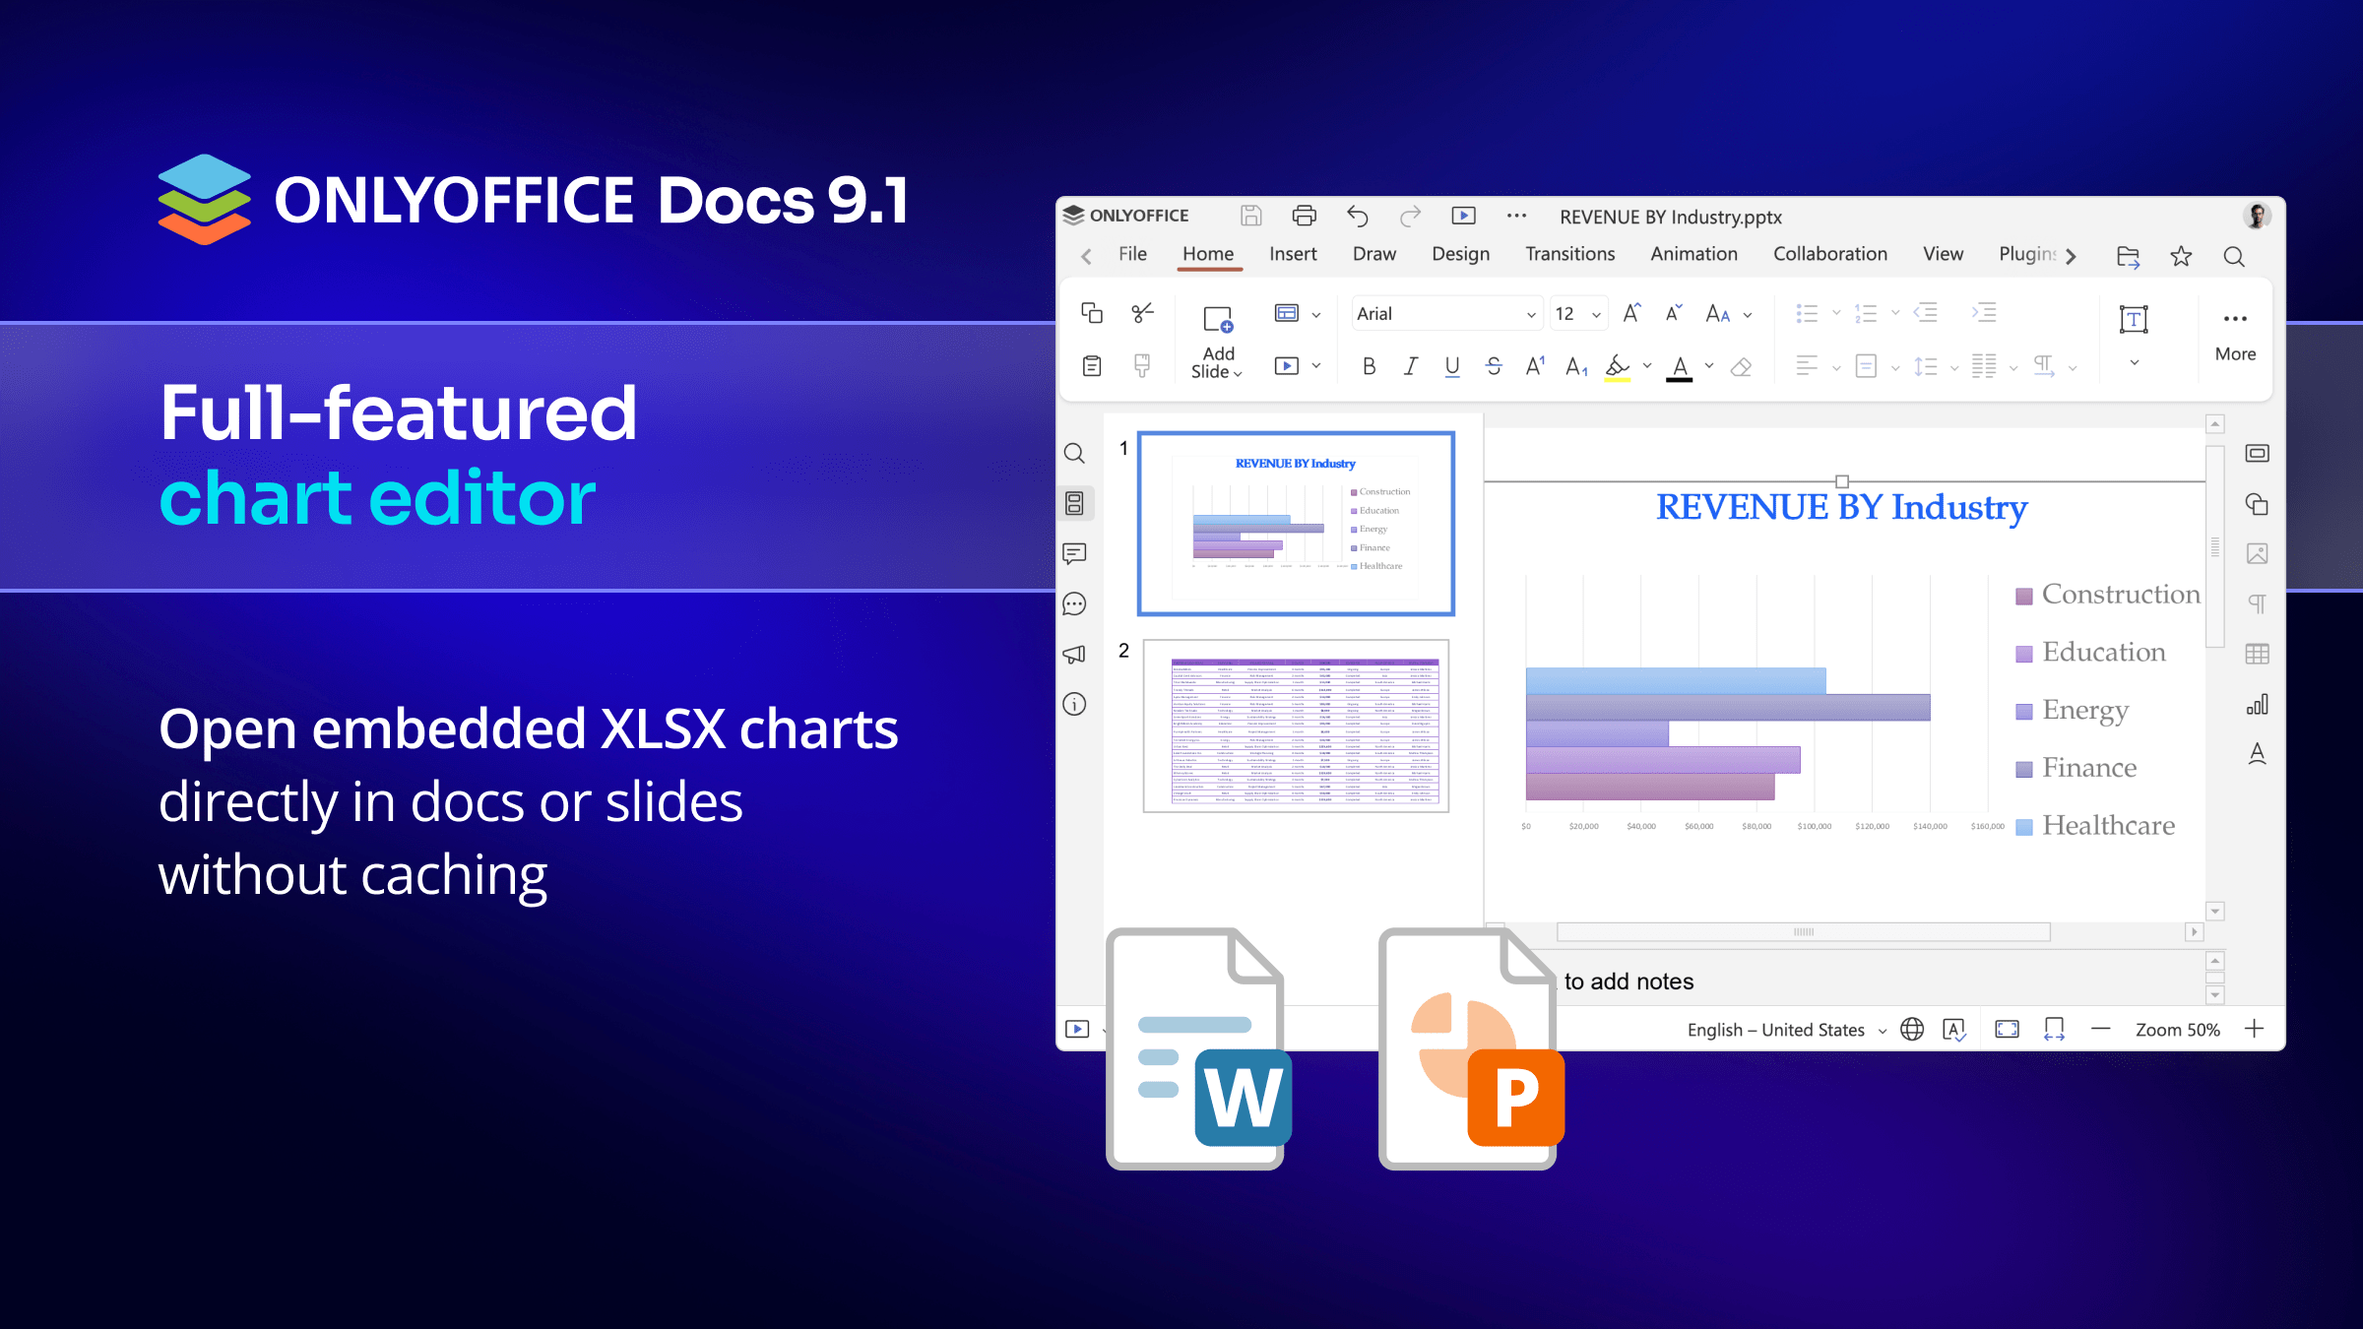Click the Undo arrow icon
This screenshot has height=1329, width=2363.
click(1358, 216)
